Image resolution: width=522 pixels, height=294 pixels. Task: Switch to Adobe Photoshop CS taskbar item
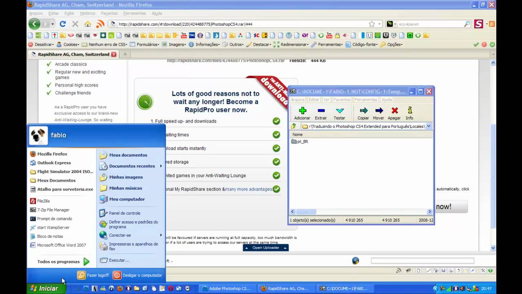pos(227,288)
